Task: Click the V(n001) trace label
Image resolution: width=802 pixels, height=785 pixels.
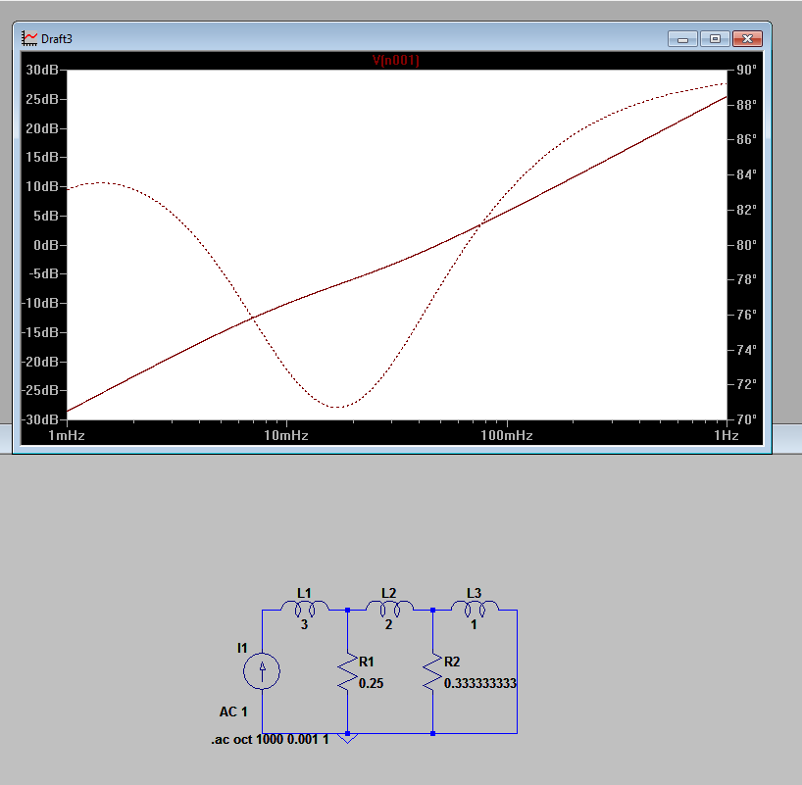Action: coord(396,61)
